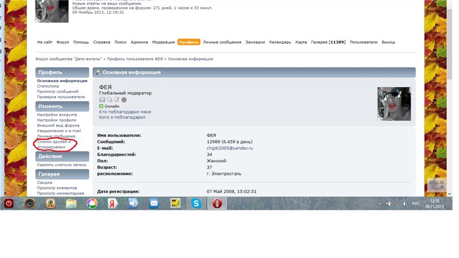Open Просмотр элементов in the sidebar

coord(57,188)
